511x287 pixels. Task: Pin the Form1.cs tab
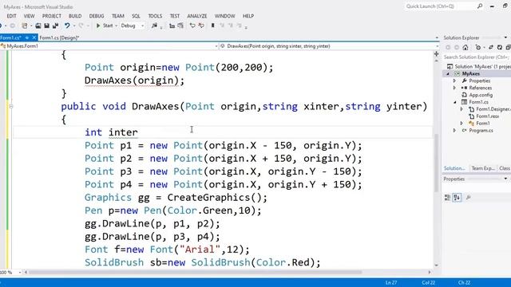(x=27, y=37)
